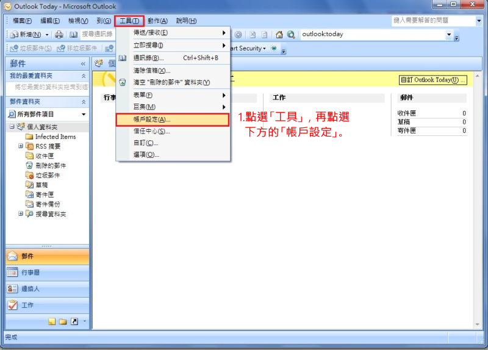Collapse the 個人資料夾 tree node
488x350 pixels.
point(12,127)
